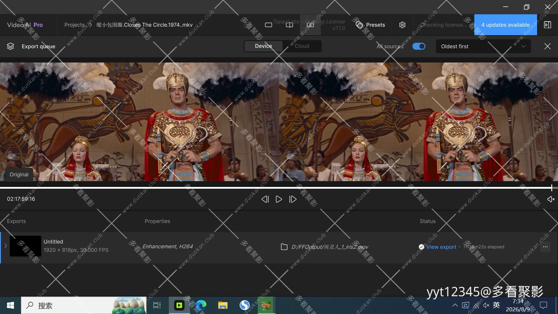This screenshot has width=558, height=314.
Task: Switch the 英 input method indicator
Action: (x=496, y=305)
